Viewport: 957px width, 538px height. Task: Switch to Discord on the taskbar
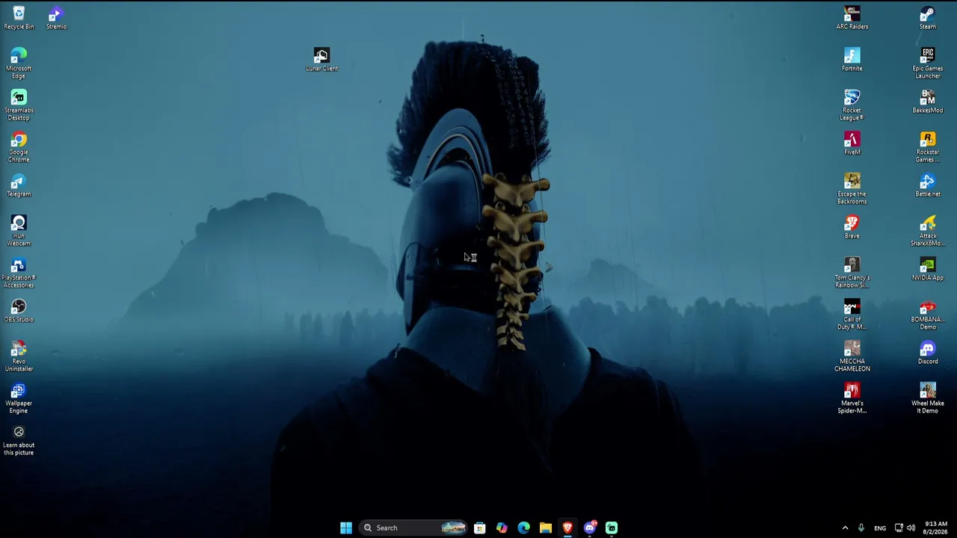pyautogui.click(x=590, y=528)
